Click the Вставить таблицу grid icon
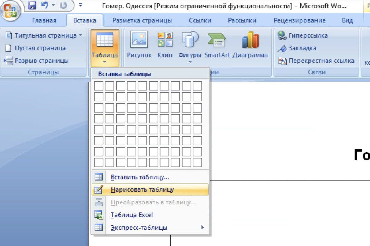Image resolution: width=370 pixels, height=246 pixels. coord(98,177)
